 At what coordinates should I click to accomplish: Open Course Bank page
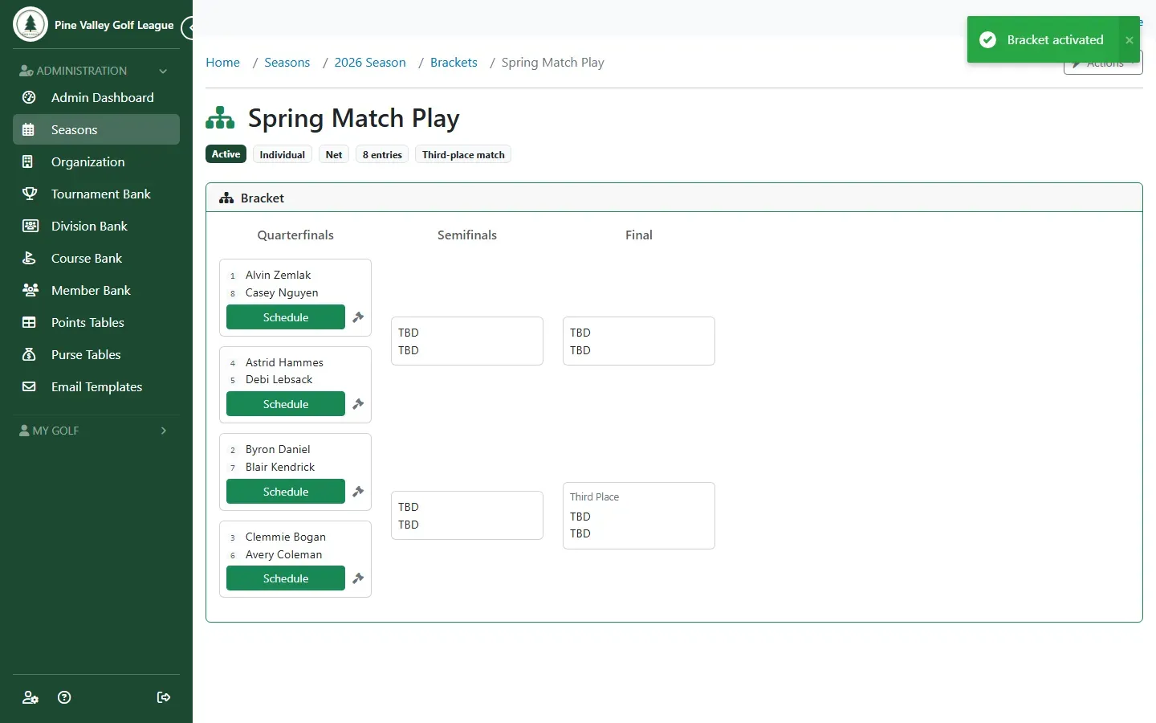[96, 258]
